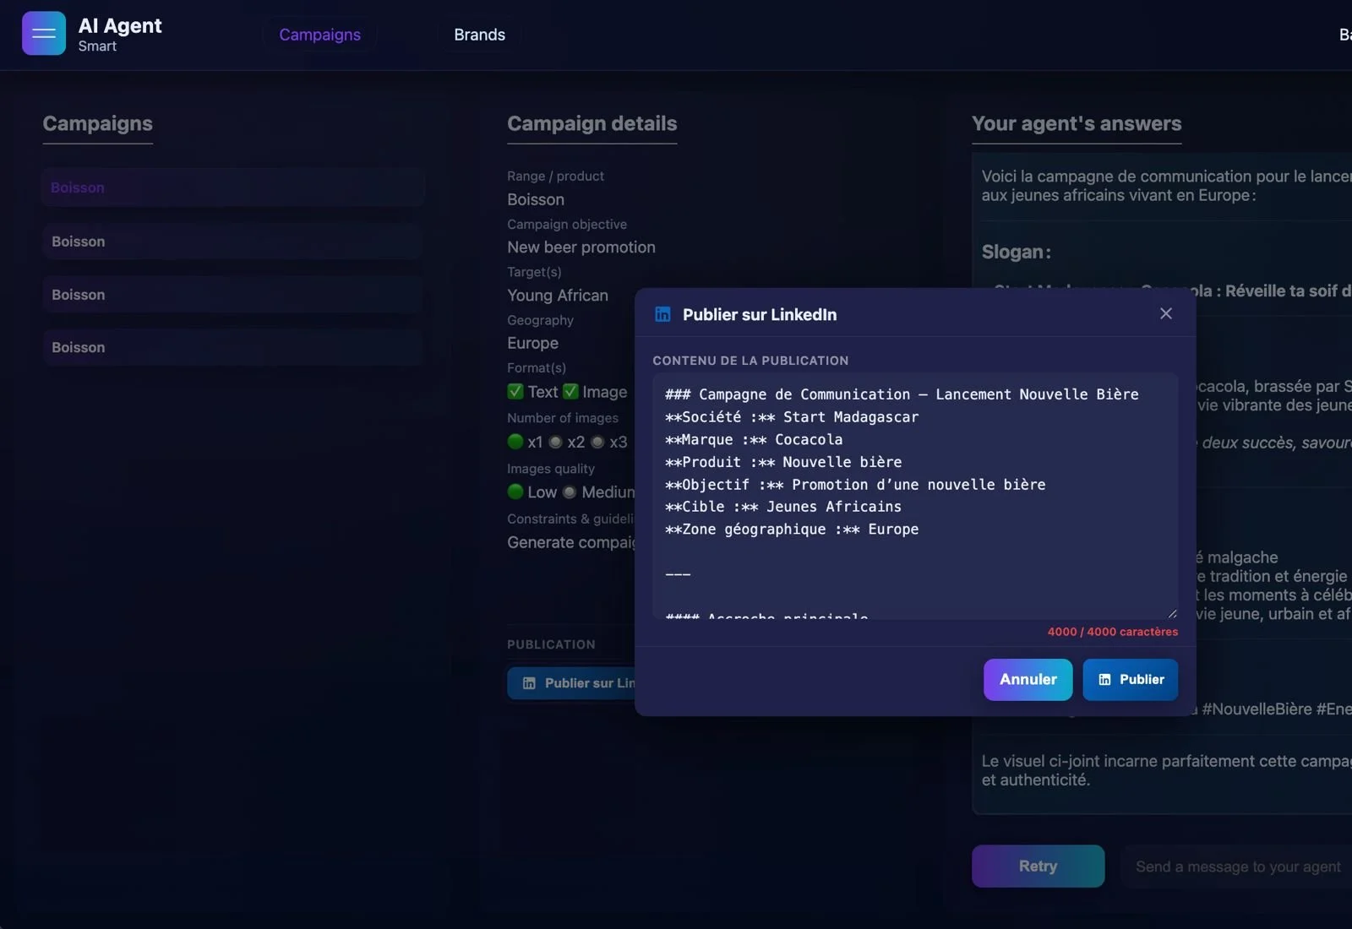
Task: Set images quality to Medium
Action: [570, 492]
